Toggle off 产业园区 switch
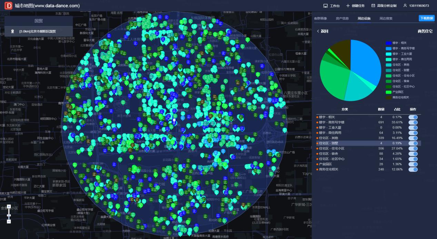The image size is (437, 239). 413,164
